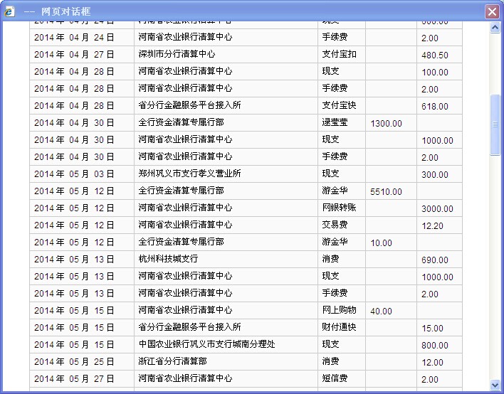This screenshot has width=504, height=394.
Task: Click the 网上购物 transaction cell
Action: 339,310
